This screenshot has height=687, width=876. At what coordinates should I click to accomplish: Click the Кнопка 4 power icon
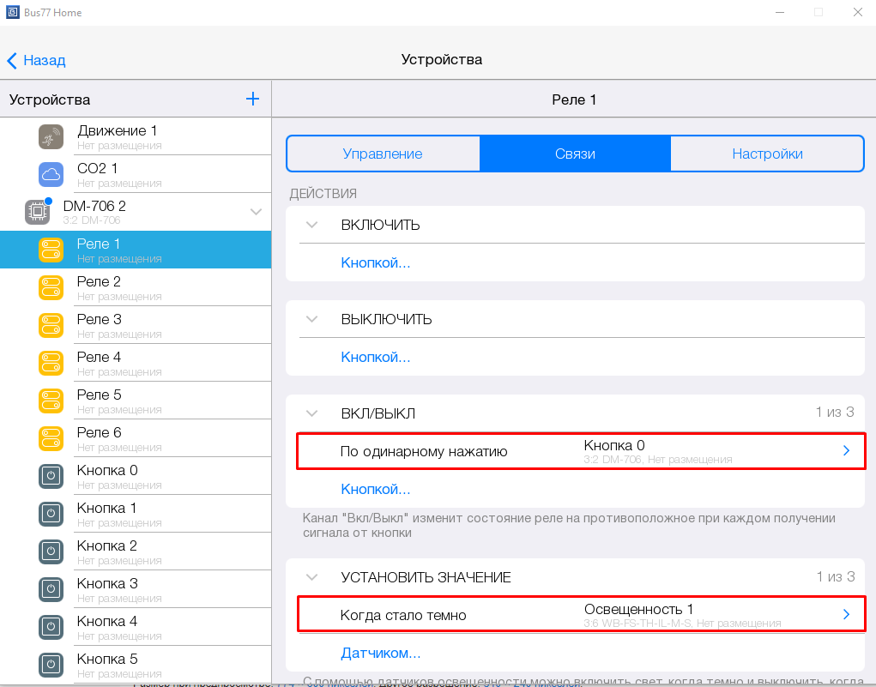[51, 628]
